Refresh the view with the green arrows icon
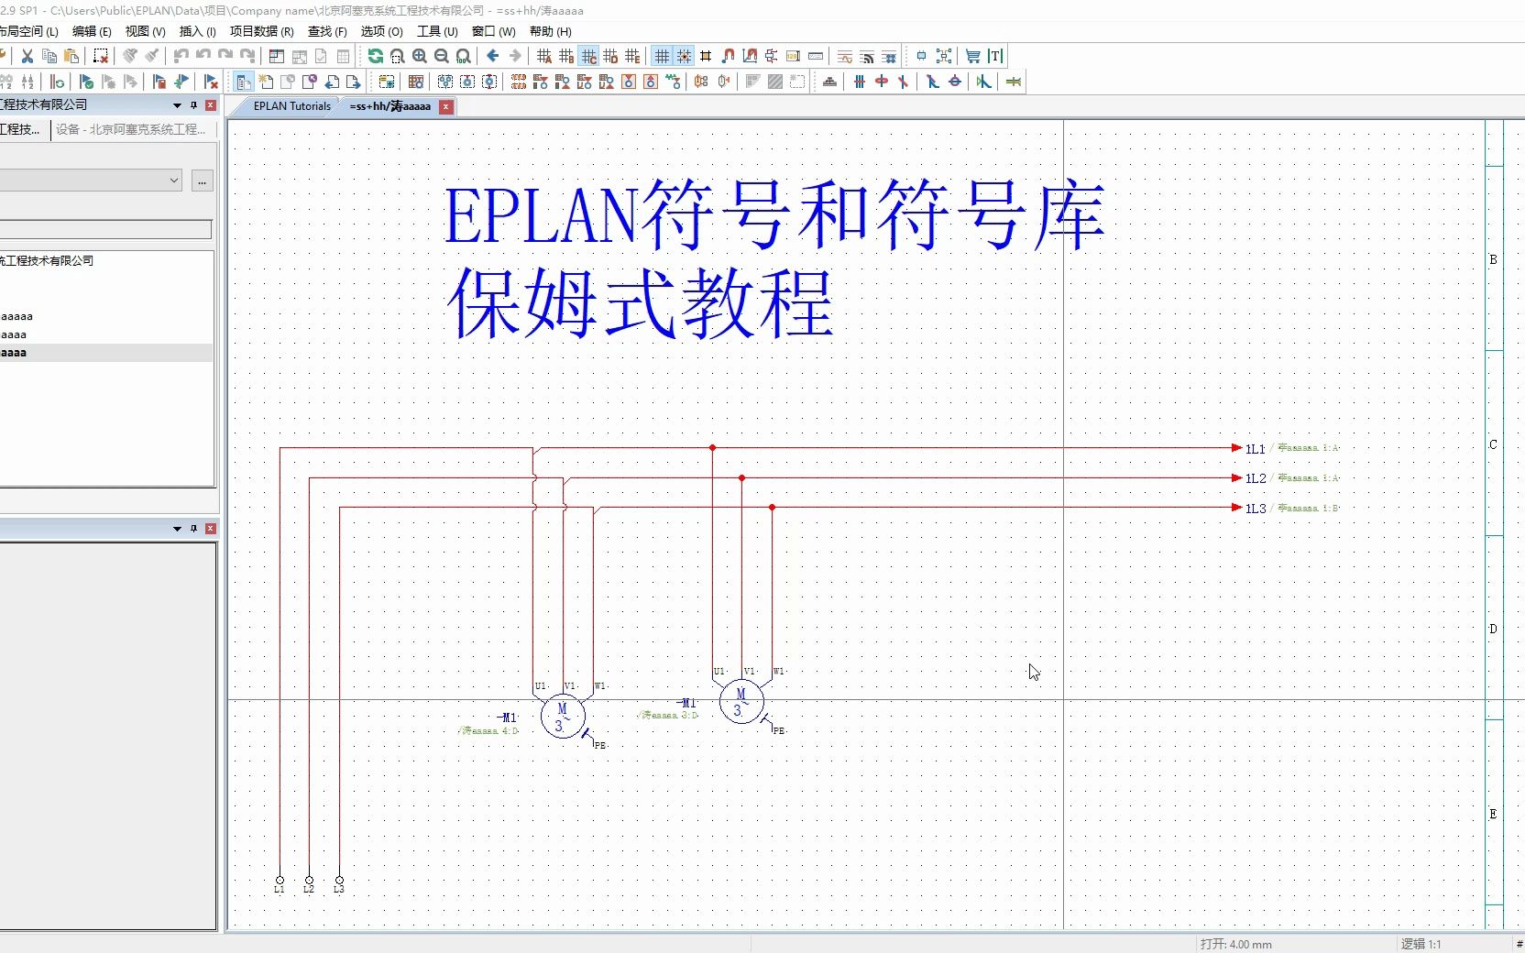1525x953 pixels. pos(376,56)
